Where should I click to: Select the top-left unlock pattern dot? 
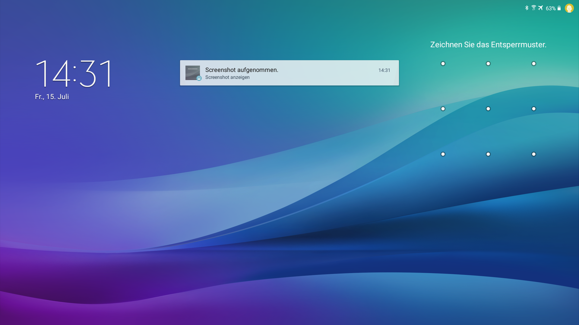coord(443,63)
